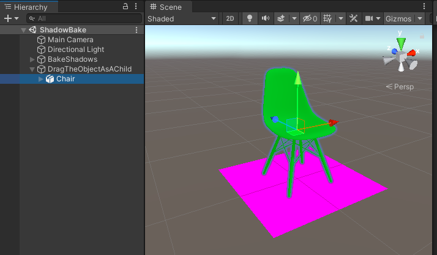Screen dimensions: 437x255
Task: Click the Chair prefab cube icon
Action: [50, 79]
